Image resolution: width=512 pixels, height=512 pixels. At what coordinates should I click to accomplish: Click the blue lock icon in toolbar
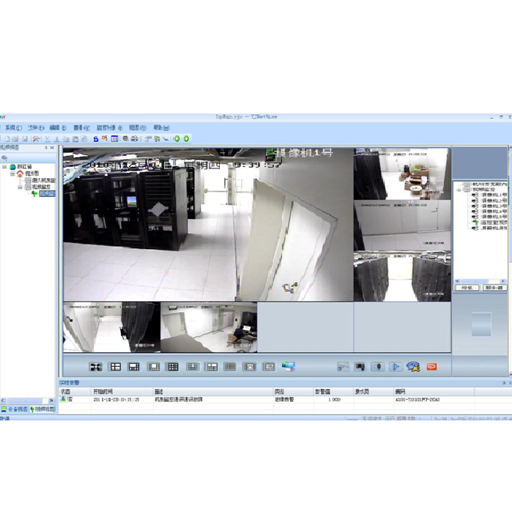[x=96, y=138]
